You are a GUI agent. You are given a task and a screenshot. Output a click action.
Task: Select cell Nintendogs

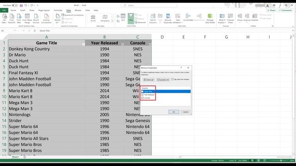(46, 115)
